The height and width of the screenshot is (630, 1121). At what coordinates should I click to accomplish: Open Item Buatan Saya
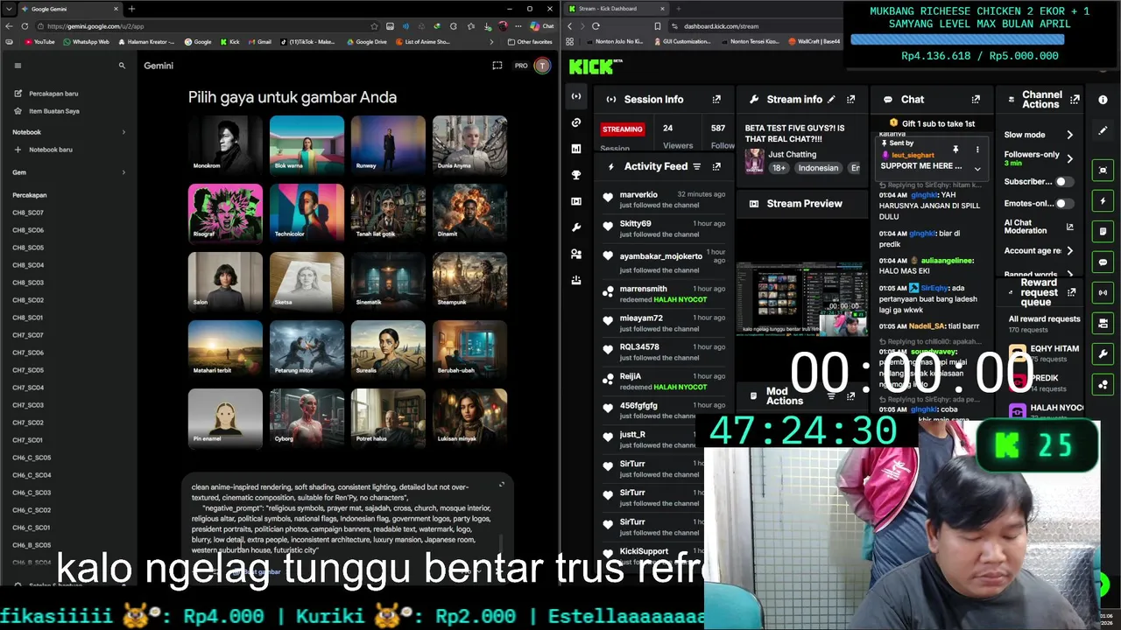pyautogui.click(x=53, y=111)
